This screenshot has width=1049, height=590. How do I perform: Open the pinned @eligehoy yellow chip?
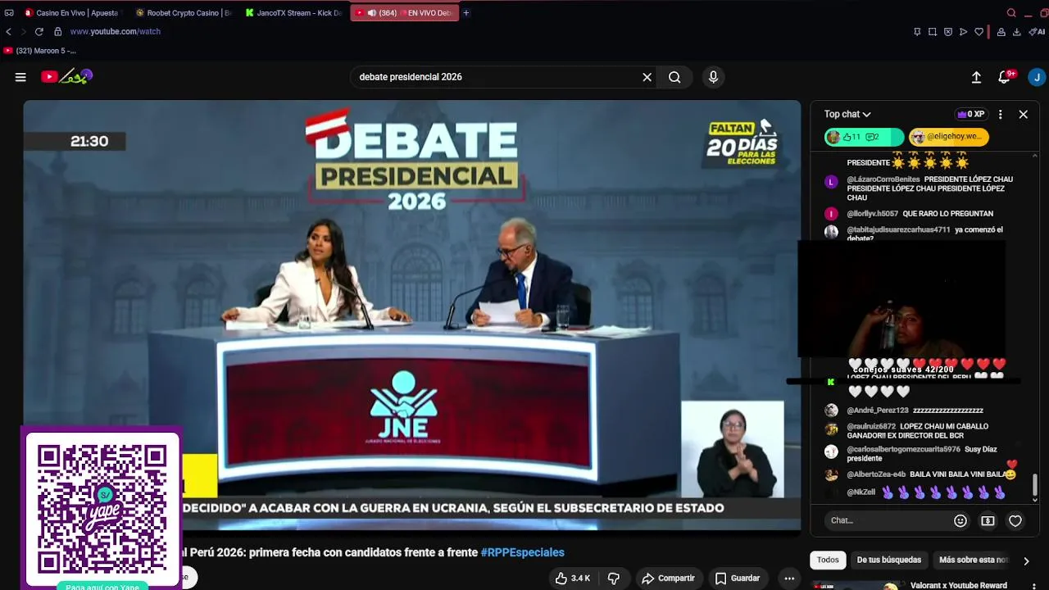[949, 137]
